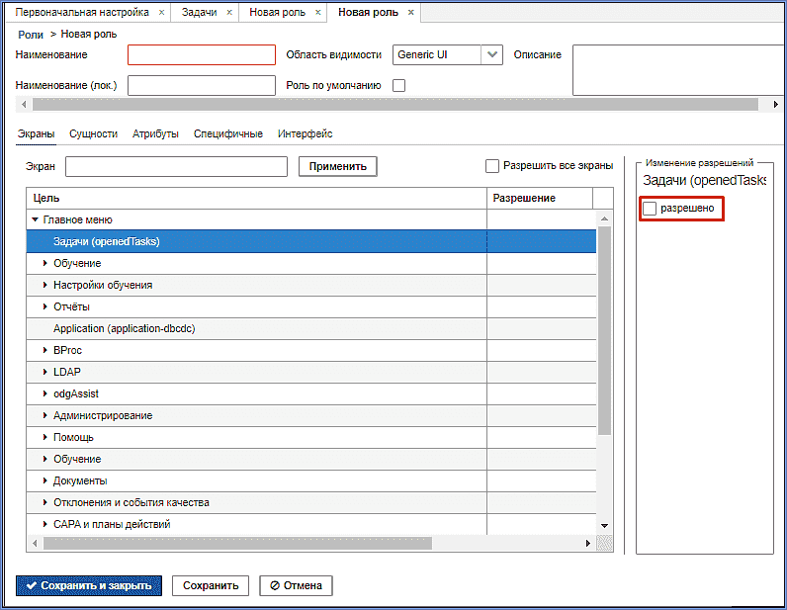
Task: Click Сохранить и закрыть button
Action: coord(89,586)
